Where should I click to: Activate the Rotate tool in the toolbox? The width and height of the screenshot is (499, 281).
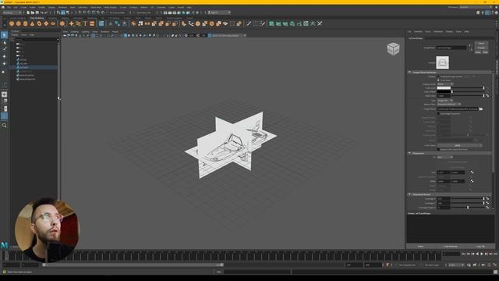click(4, 64)
